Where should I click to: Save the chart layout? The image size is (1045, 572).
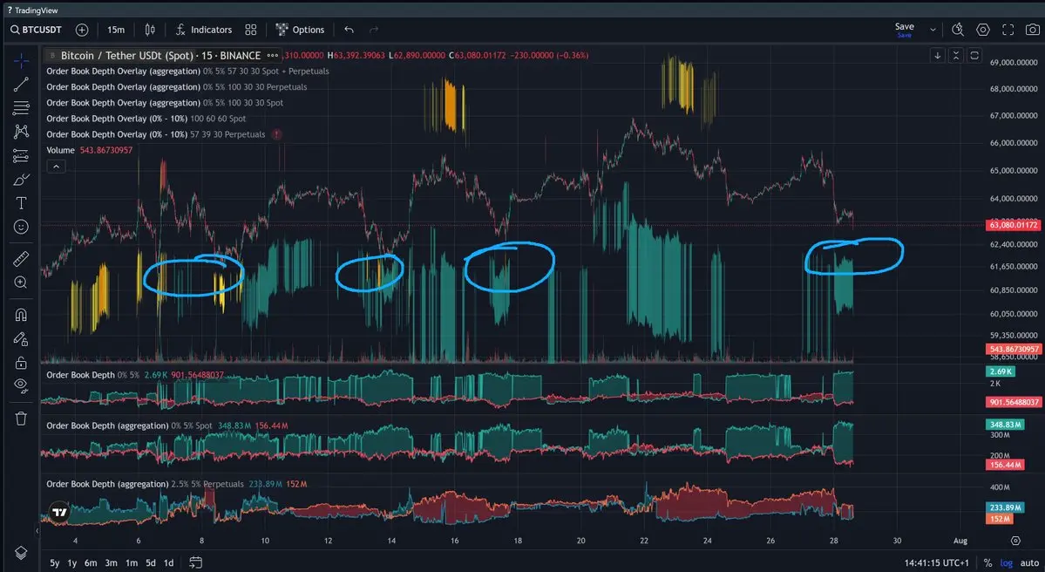coord(905,30)
